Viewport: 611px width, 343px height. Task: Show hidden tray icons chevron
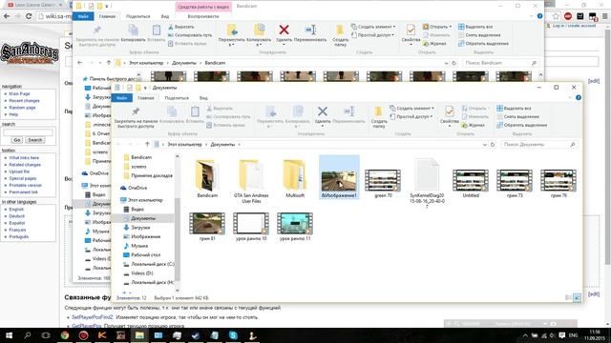pyautogui.click(x=525, y=335)
